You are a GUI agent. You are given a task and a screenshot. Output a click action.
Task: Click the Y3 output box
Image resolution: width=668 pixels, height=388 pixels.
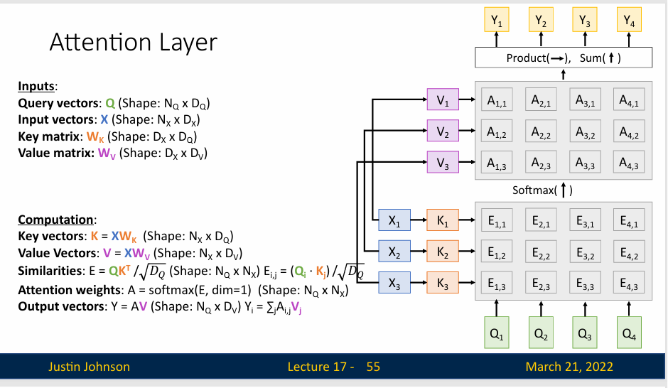pos(585,20)
